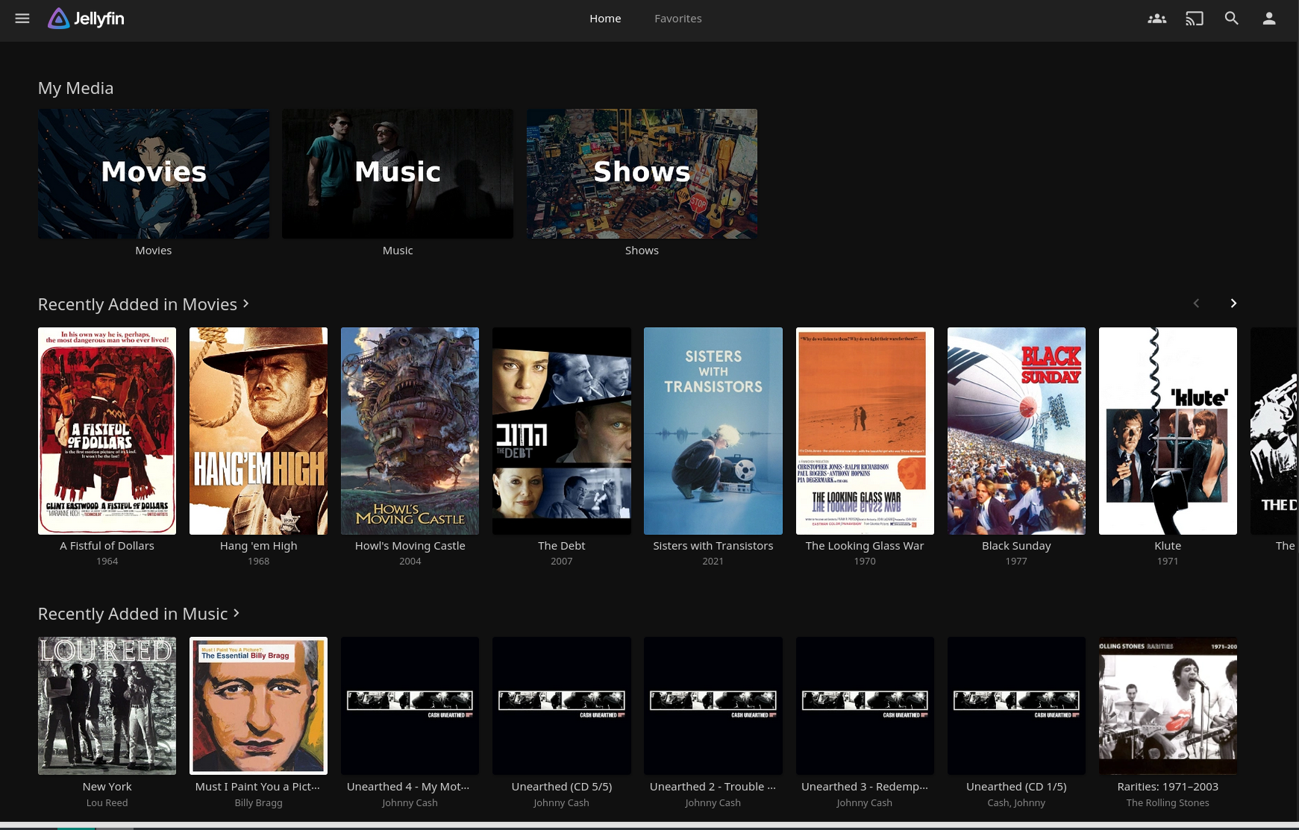Click The Looking Glass War title text

(x=865, y=546)
